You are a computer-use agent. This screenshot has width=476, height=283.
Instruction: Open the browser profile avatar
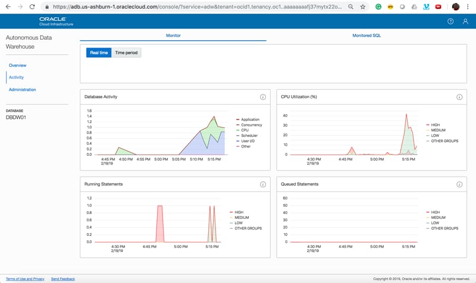[x=455, y=7]
